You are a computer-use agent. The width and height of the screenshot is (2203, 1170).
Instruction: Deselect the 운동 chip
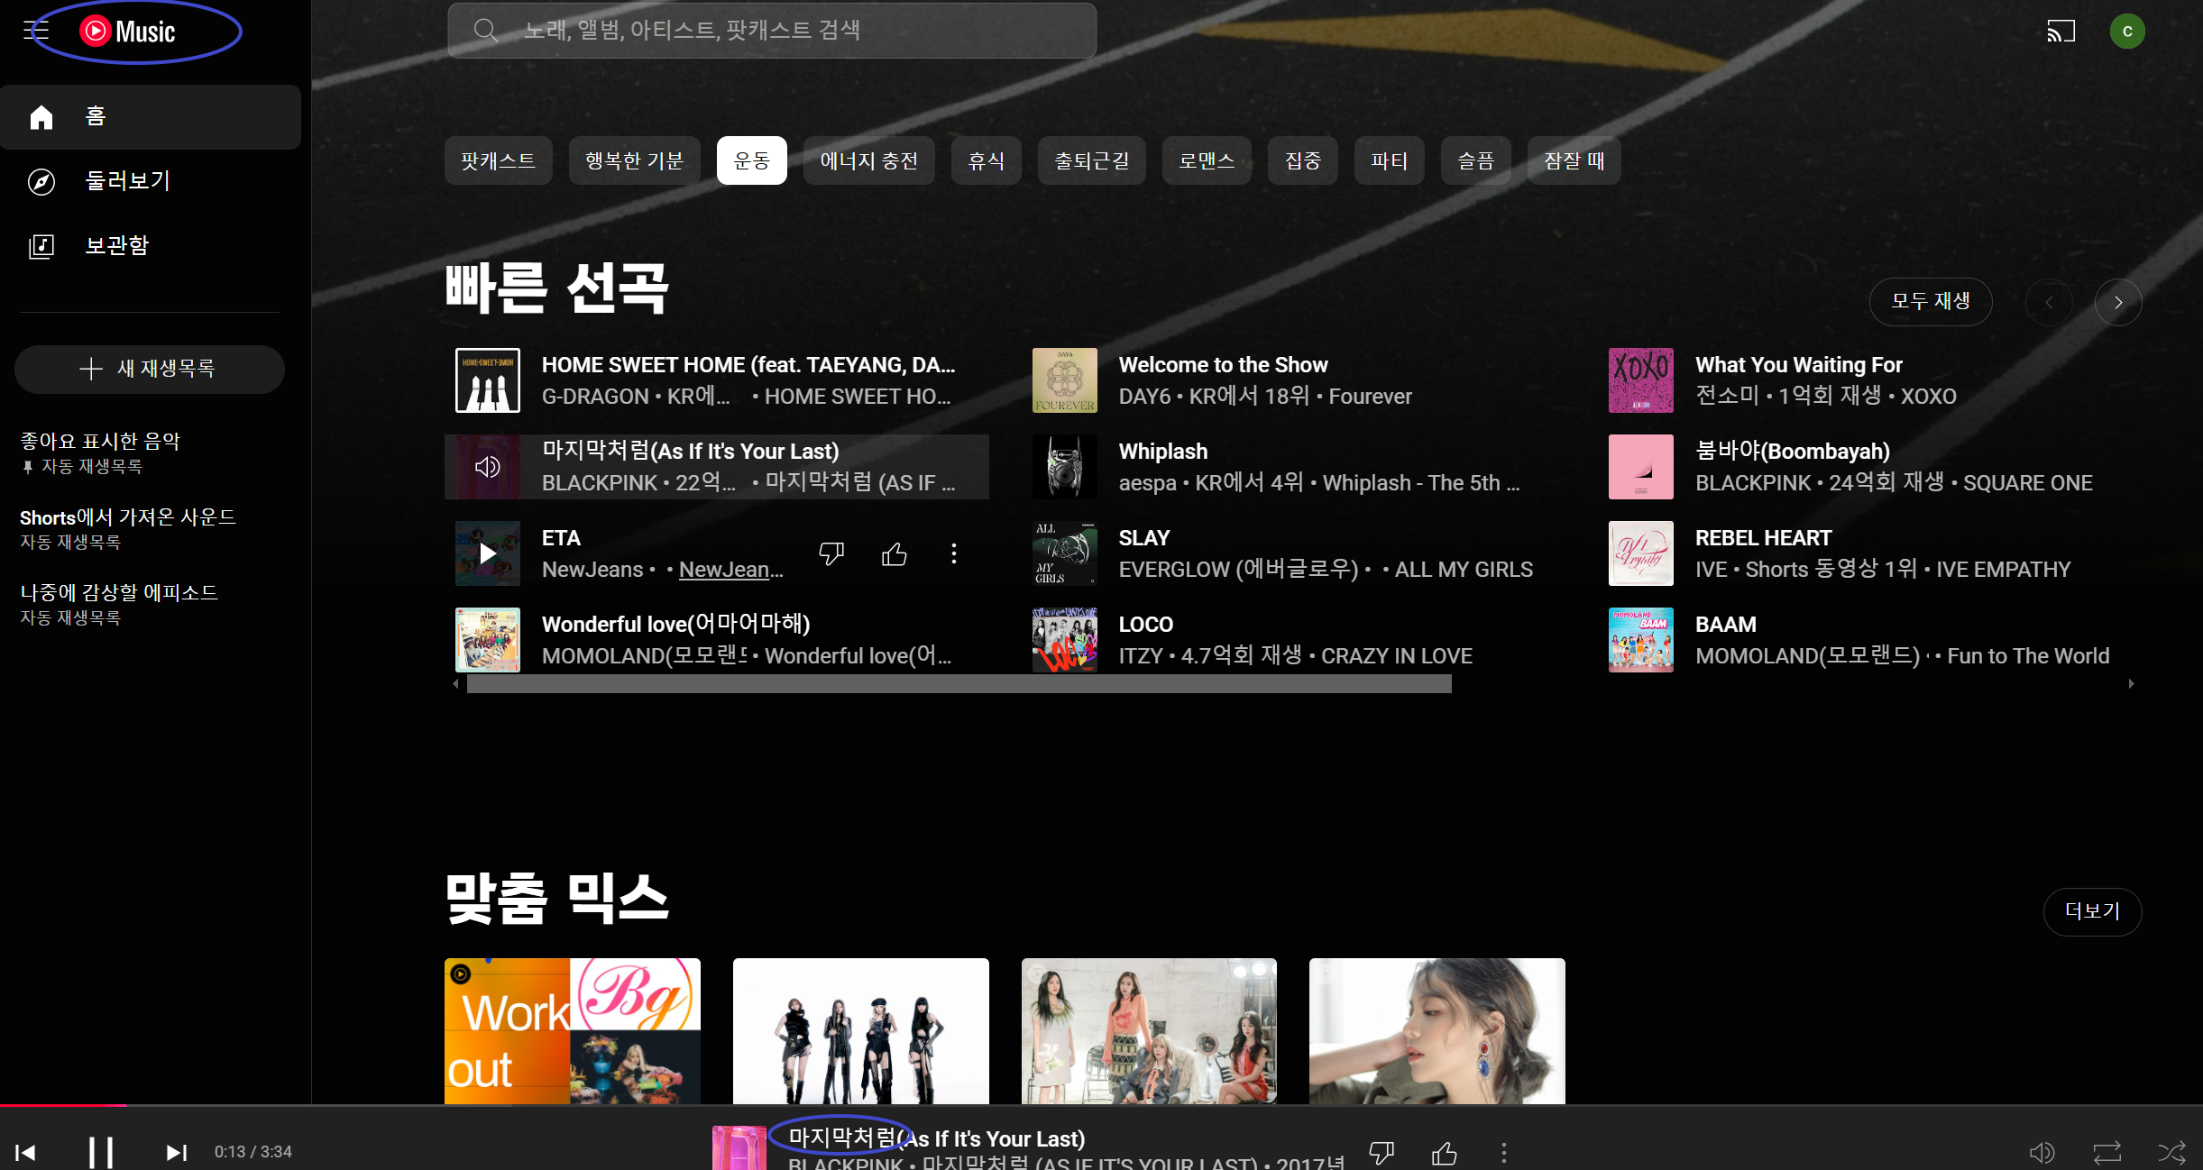point(752,160)
